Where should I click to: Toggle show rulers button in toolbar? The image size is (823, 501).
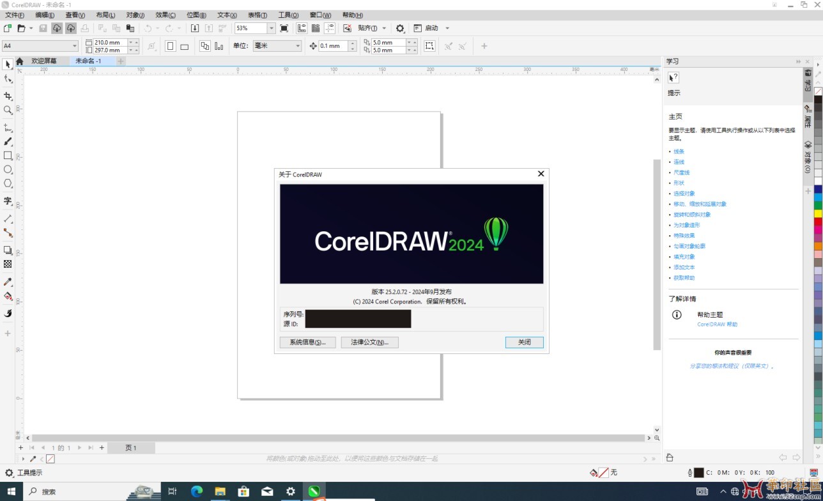(x=302, y=28)
